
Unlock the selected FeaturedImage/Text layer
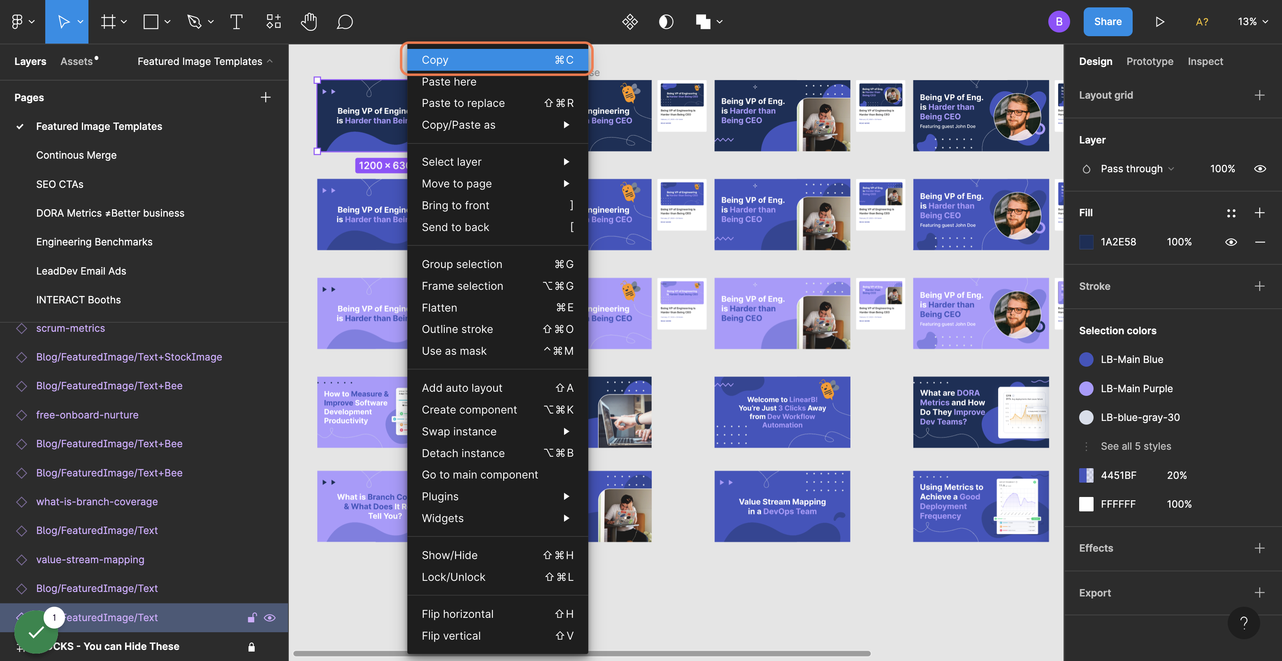tap(252, 617)
